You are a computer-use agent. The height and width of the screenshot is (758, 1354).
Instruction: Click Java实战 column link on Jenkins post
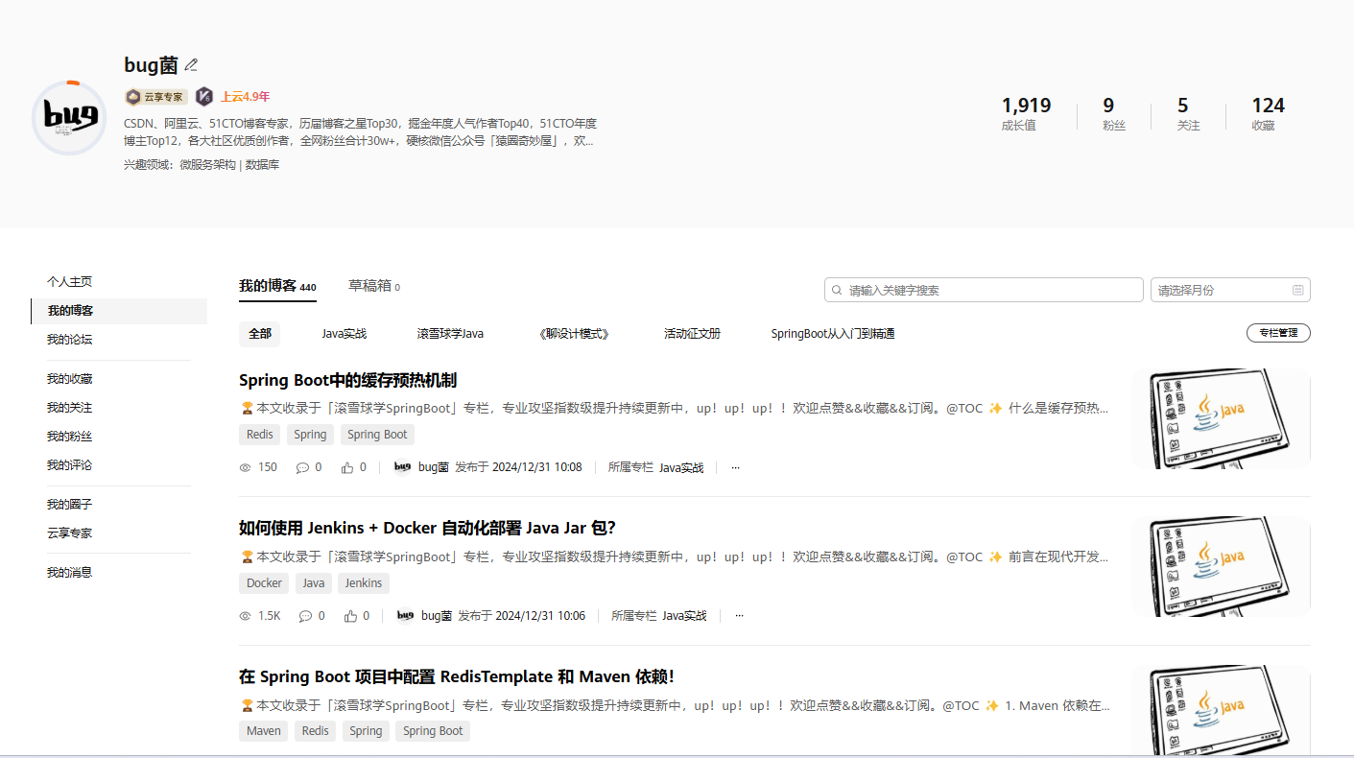click(x=684, y=616)
